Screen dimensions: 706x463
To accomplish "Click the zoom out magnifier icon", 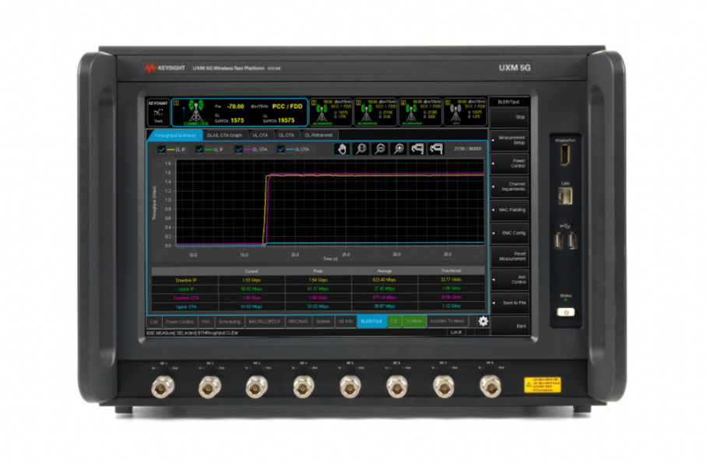I will click(379, 149).
